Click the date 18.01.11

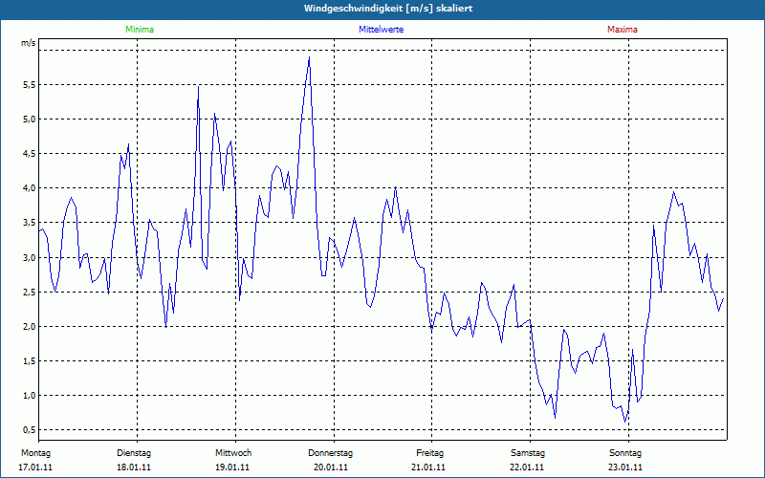[134, 467]
